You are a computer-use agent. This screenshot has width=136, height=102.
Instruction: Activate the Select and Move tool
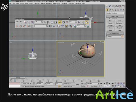tap(60, 22)
